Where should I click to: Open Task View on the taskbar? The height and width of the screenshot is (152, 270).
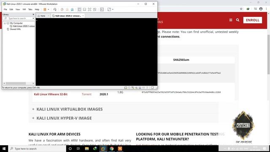coord(78,149)
